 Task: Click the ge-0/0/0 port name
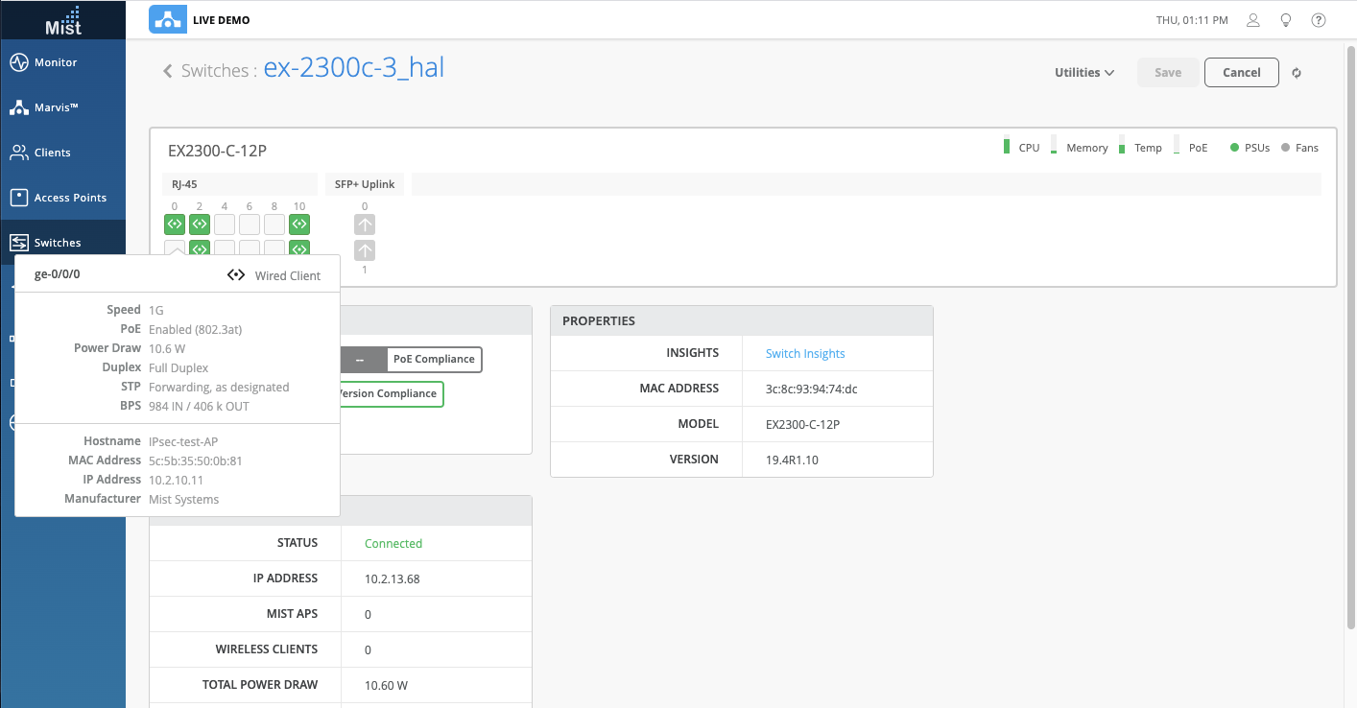58,275
